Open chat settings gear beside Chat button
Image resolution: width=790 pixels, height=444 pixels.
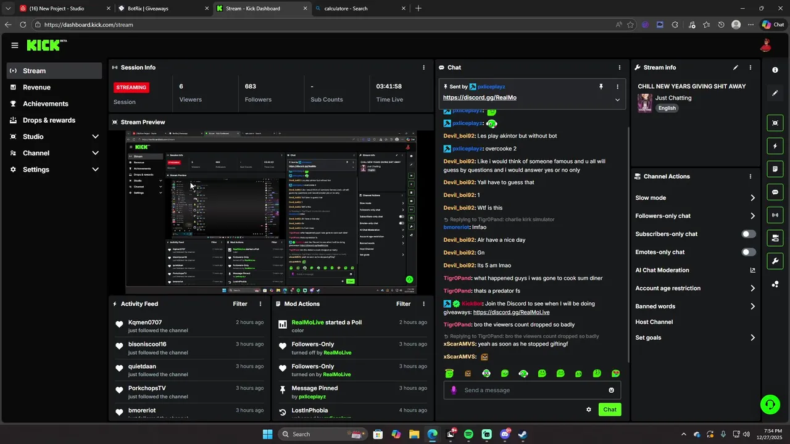tap(589, 409)
